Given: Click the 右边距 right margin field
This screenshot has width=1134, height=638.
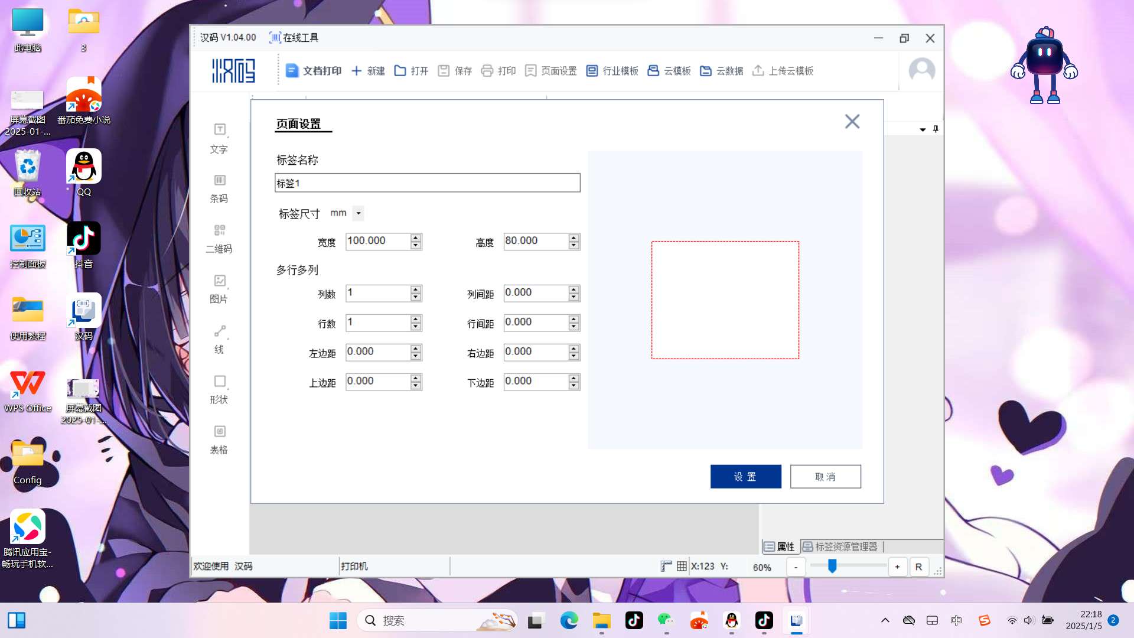Looking at the screenshot, I should (x=536, y=352).
